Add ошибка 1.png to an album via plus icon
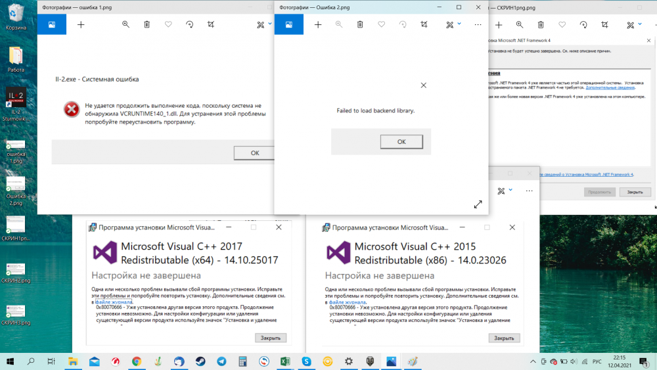 [x=81, y=25]
